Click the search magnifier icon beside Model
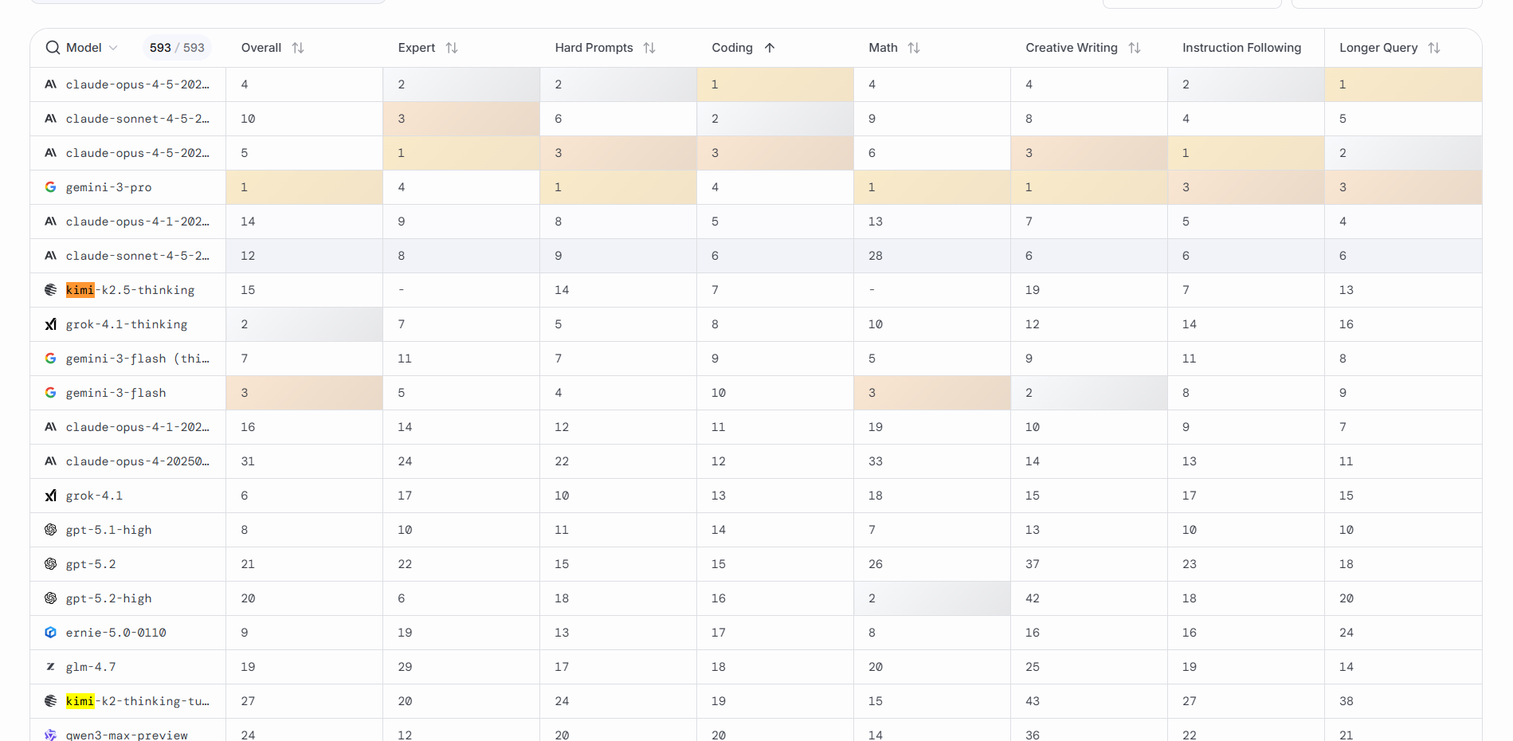Viewport: 1513px width, 741px height. pyautogui.click(x=53, y=48)
